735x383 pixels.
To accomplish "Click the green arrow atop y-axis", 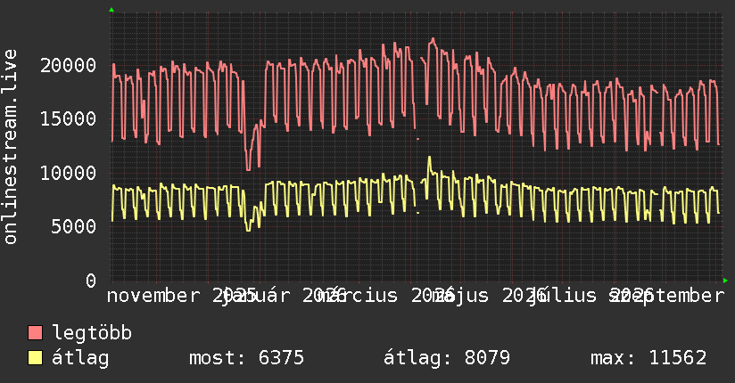I will (111, 10).
